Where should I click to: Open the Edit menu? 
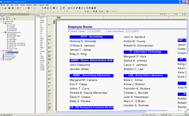(x=8, y=5)
